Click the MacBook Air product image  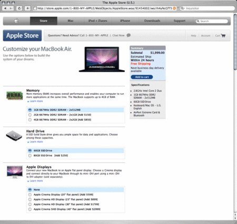(102, 59)
